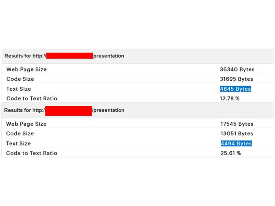Image resolution: width=275 pixels, height=206 pixels.
Task: Click the first red redacted URL block
Action: click(x=69, y=56)
